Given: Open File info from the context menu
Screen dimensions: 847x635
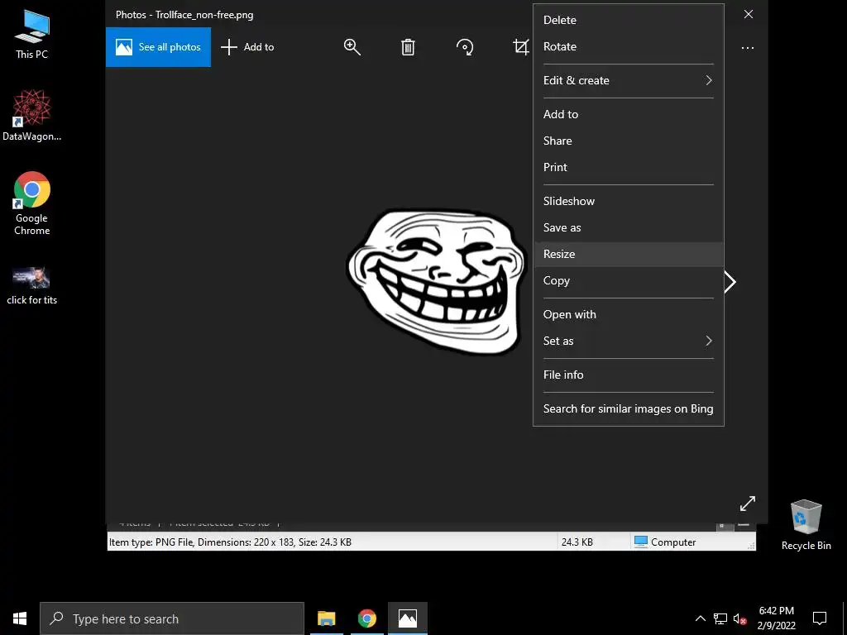Looking at the screenshot, I should (629, 375).
